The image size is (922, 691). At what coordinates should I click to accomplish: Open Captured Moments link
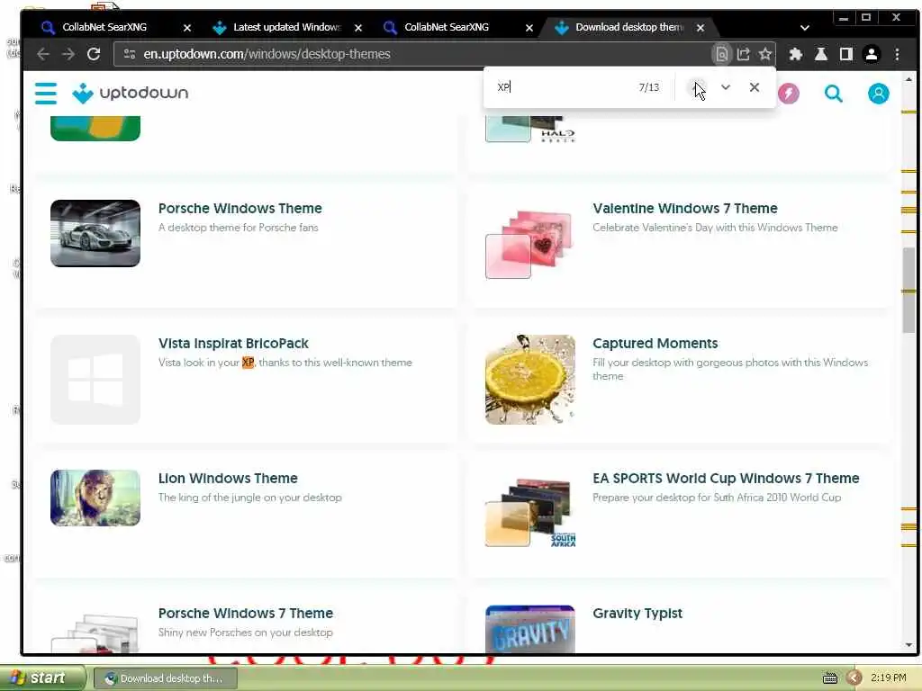point(655,343)
